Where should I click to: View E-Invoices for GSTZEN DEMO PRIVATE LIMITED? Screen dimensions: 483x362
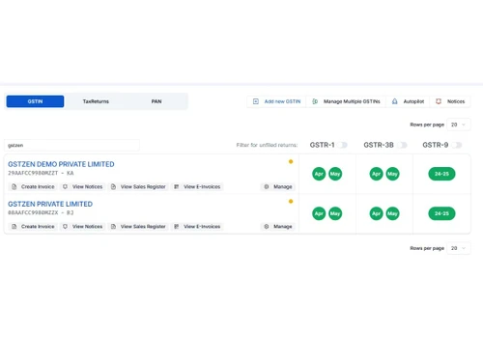click(197, 186)
